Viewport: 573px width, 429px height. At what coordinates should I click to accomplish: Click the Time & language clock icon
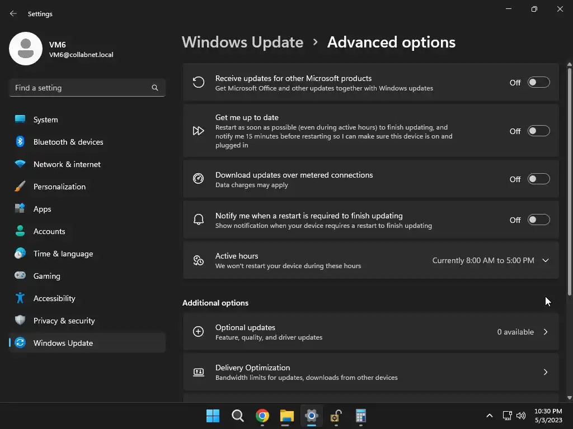coord(20,253)
